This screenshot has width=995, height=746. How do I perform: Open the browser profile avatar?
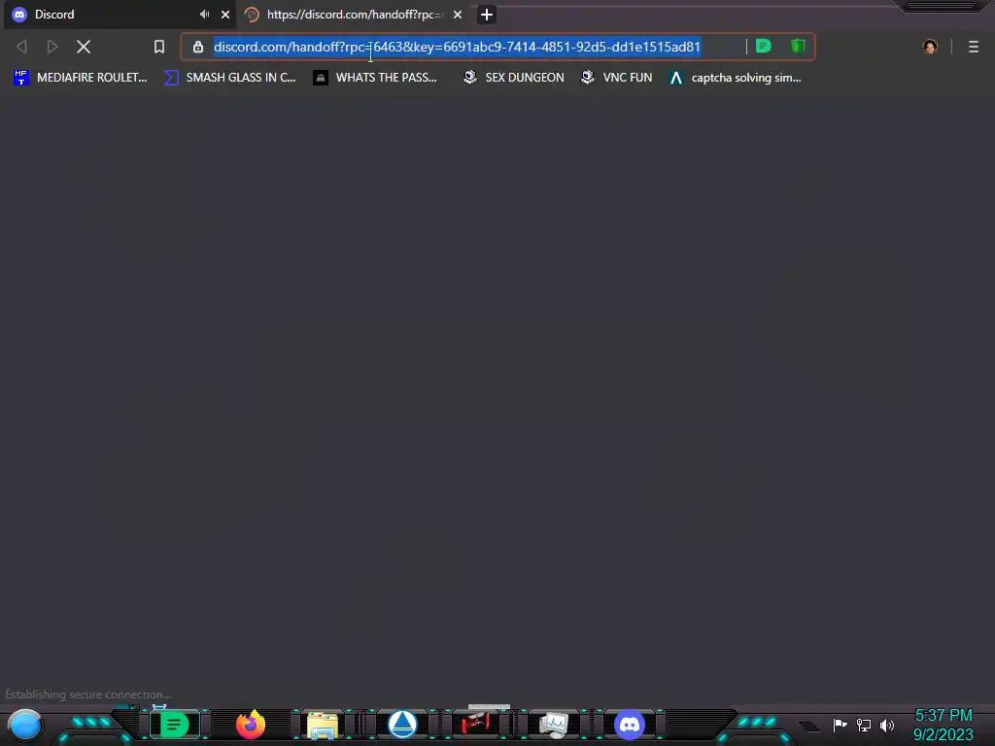pyautogui.click(x=930, y=47)
